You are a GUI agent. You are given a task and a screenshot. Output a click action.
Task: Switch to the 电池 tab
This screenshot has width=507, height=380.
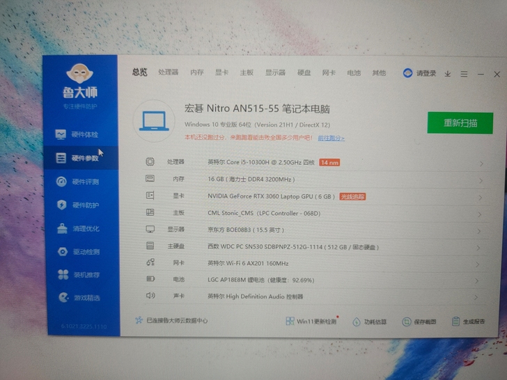point(354,73)
